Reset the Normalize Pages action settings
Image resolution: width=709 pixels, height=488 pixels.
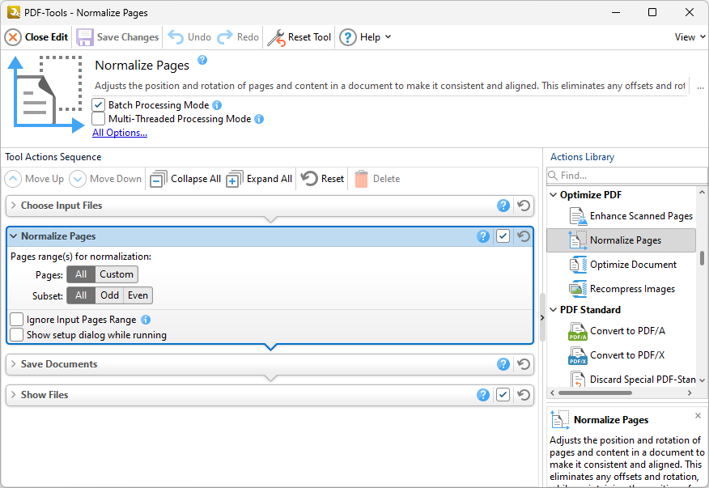(524, 236)
